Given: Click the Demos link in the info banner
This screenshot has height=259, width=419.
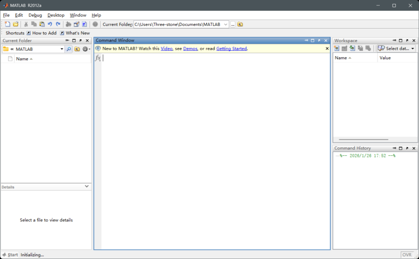Looking at the screenshot, I should [190, 48].
